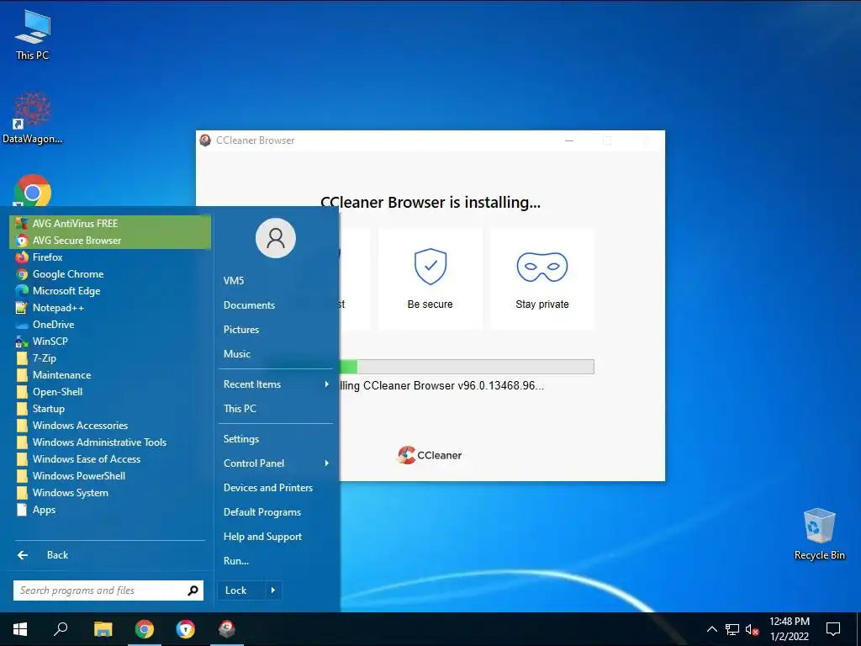The image size is (861, 646).
Task: Open File Explorer from taskbar
Action: coord(103,629)
